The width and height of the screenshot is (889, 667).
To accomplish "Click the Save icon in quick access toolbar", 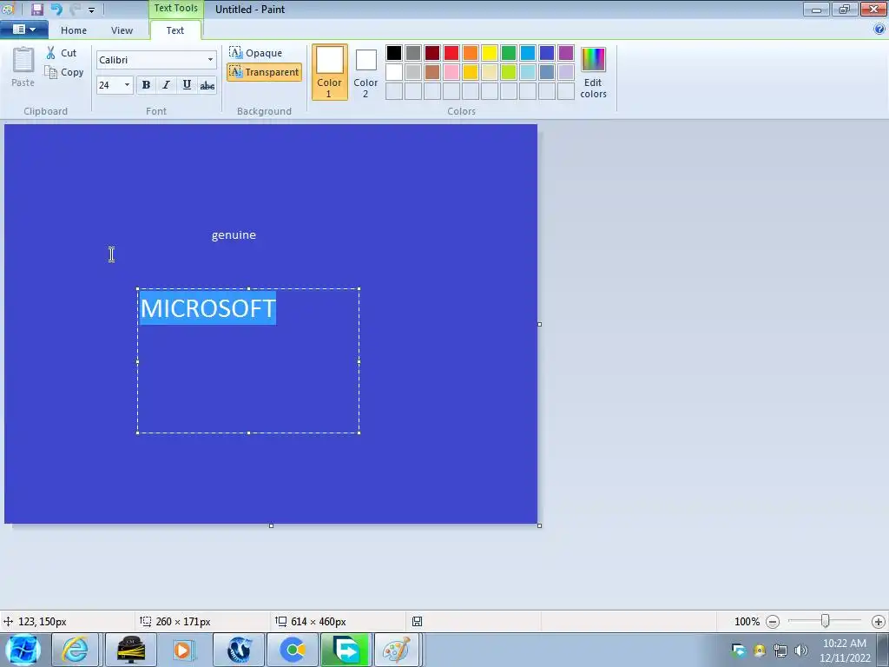I will tap(36, 9).
